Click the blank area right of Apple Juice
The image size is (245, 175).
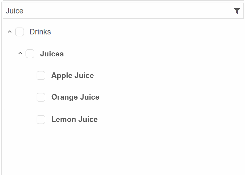tap(168, 75)
